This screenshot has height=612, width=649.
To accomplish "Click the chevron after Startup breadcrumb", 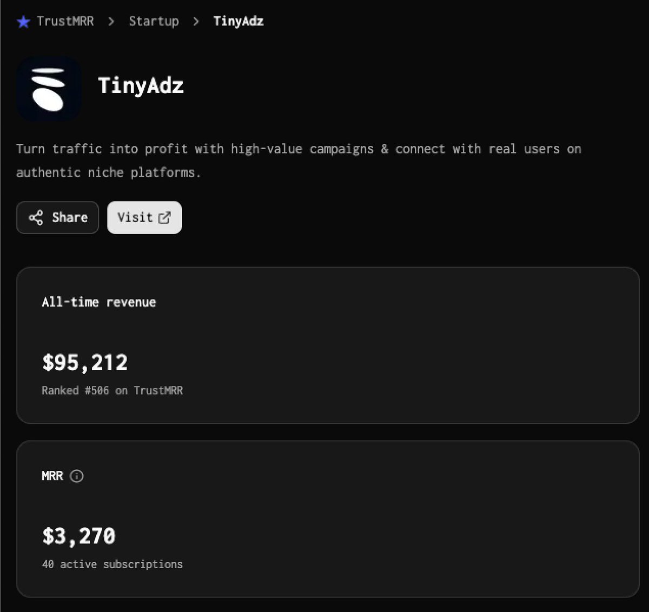I will (196, 22).
